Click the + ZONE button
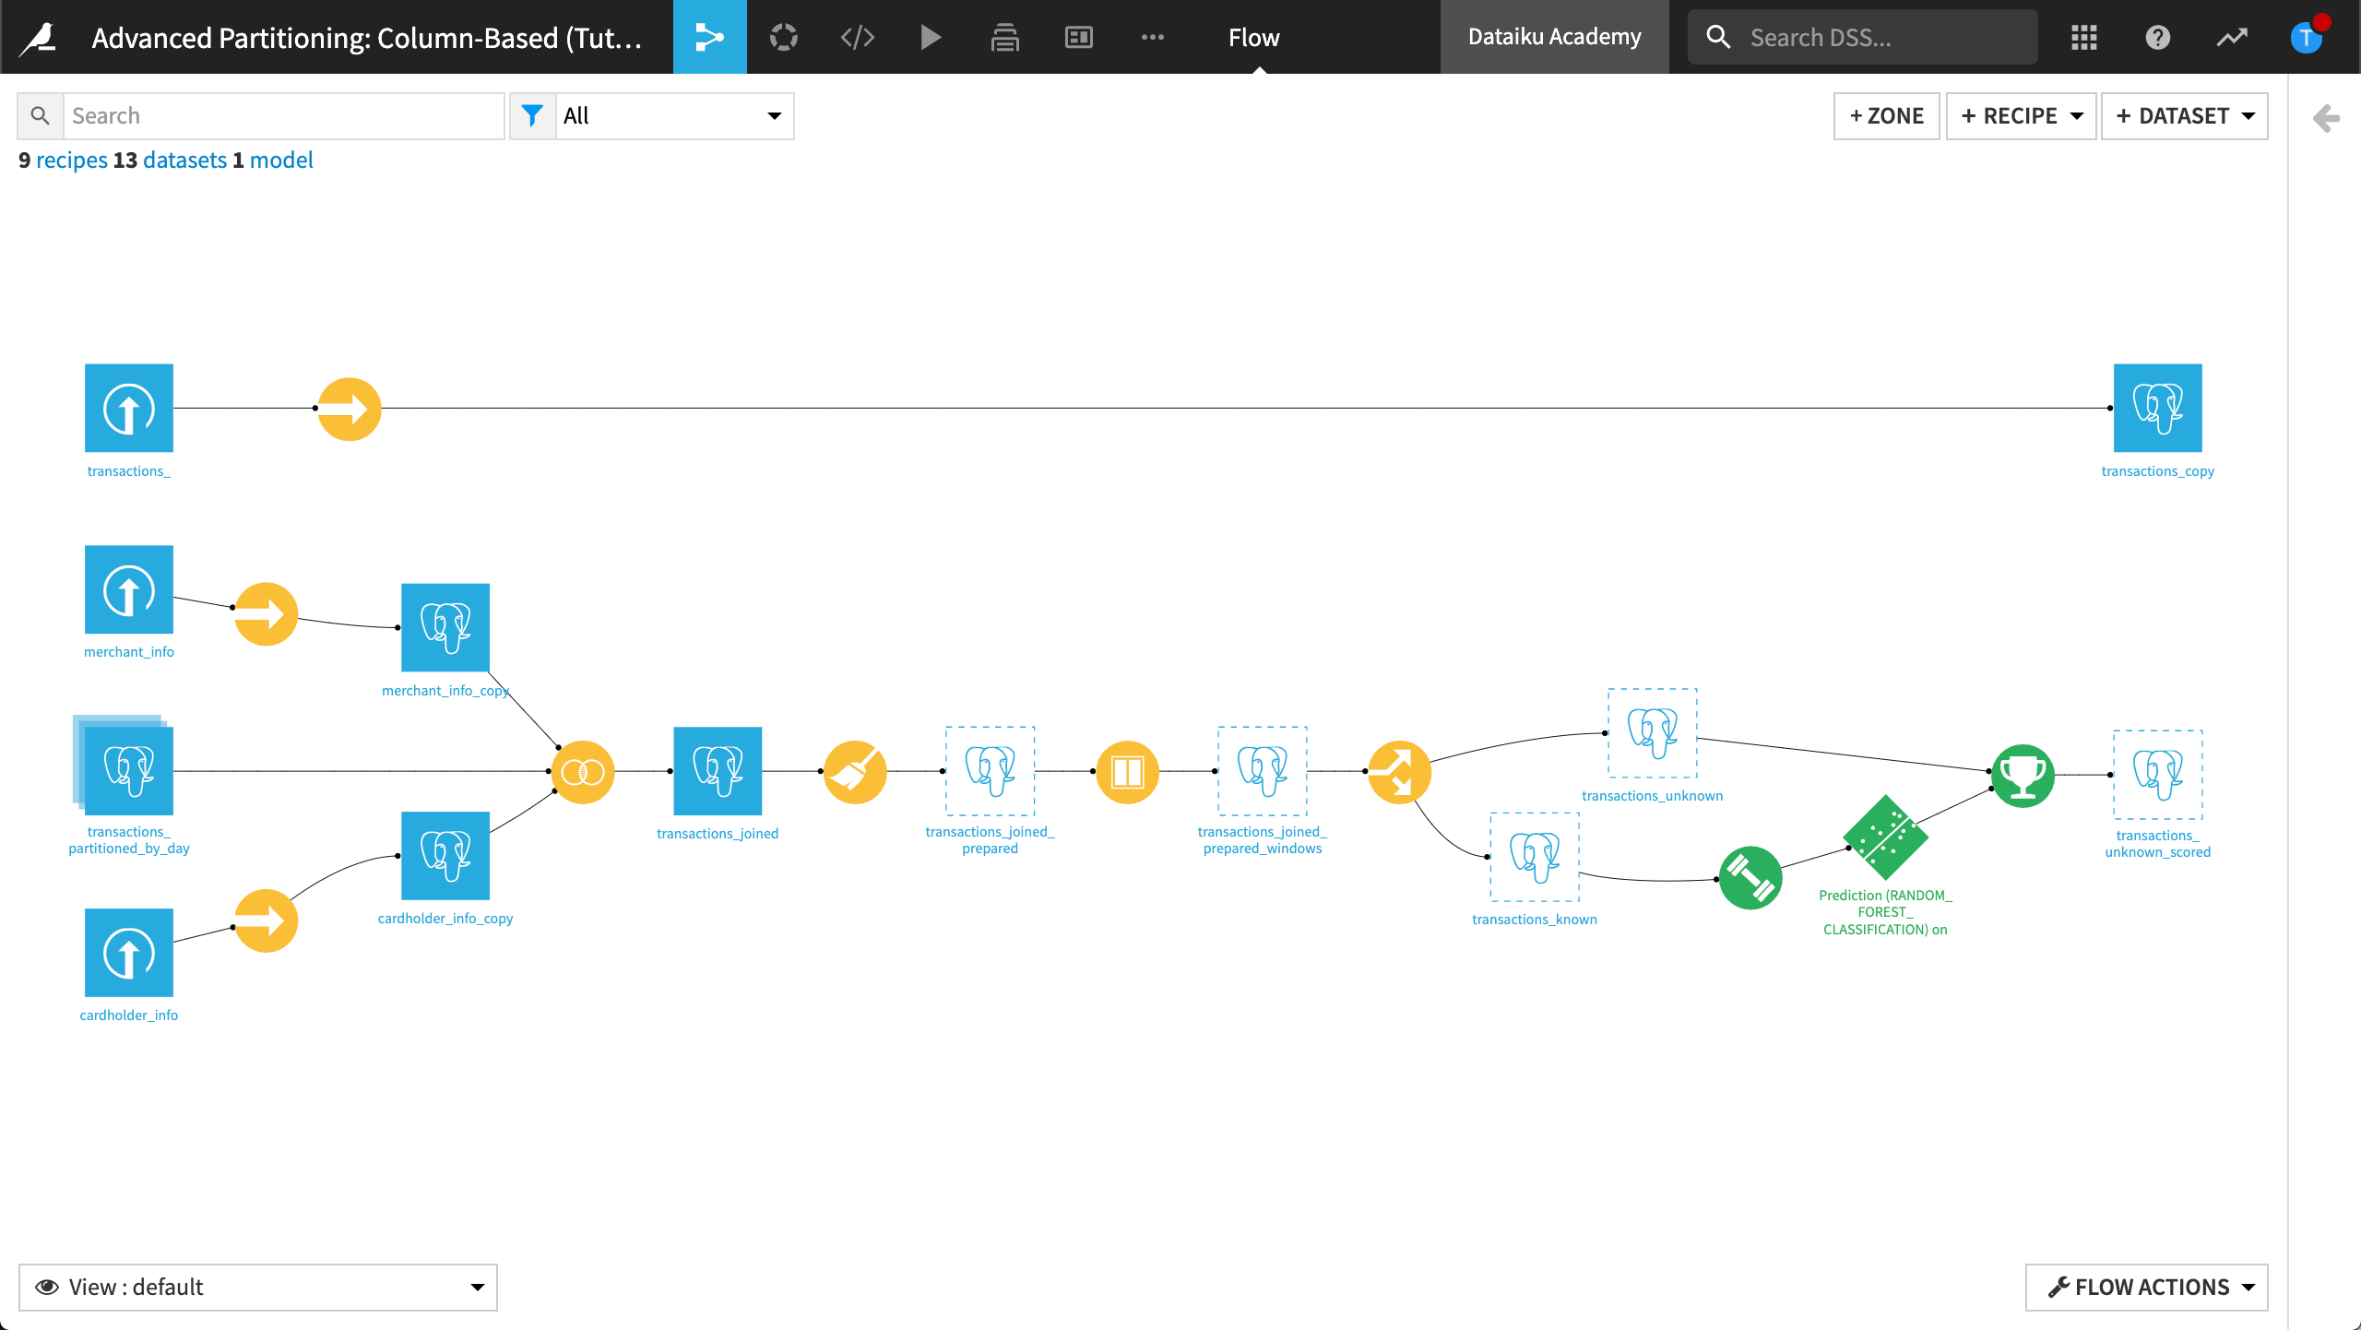The width and height of the screenshot is (2361, 1330). pyautogui.click(x=1886, y=115)
